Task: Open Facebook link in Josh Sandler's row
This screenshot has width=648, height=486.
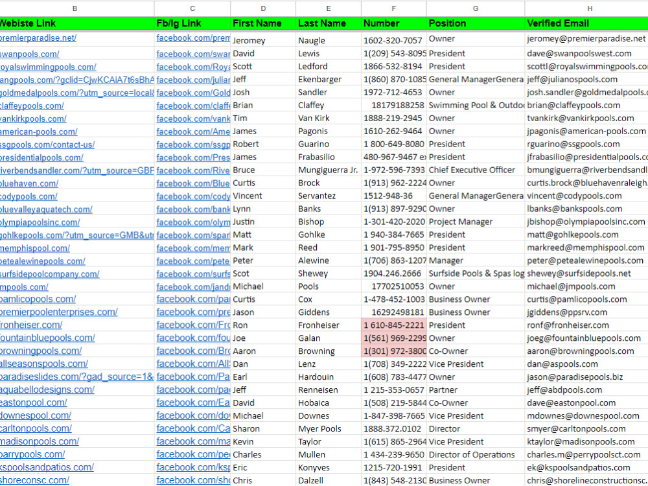Action: [x=193, y=93]
